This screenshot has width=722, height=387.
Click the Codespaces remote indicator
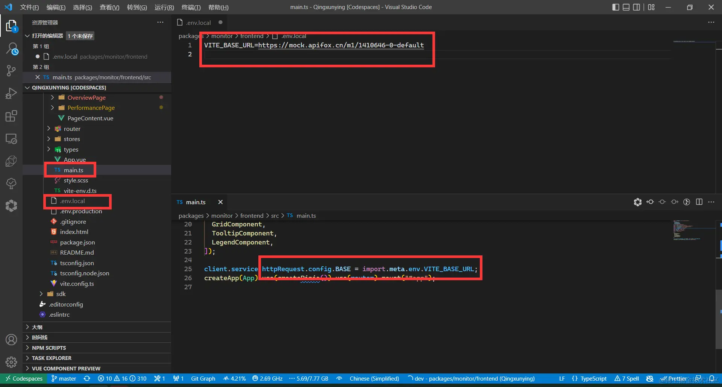(24, 378)
